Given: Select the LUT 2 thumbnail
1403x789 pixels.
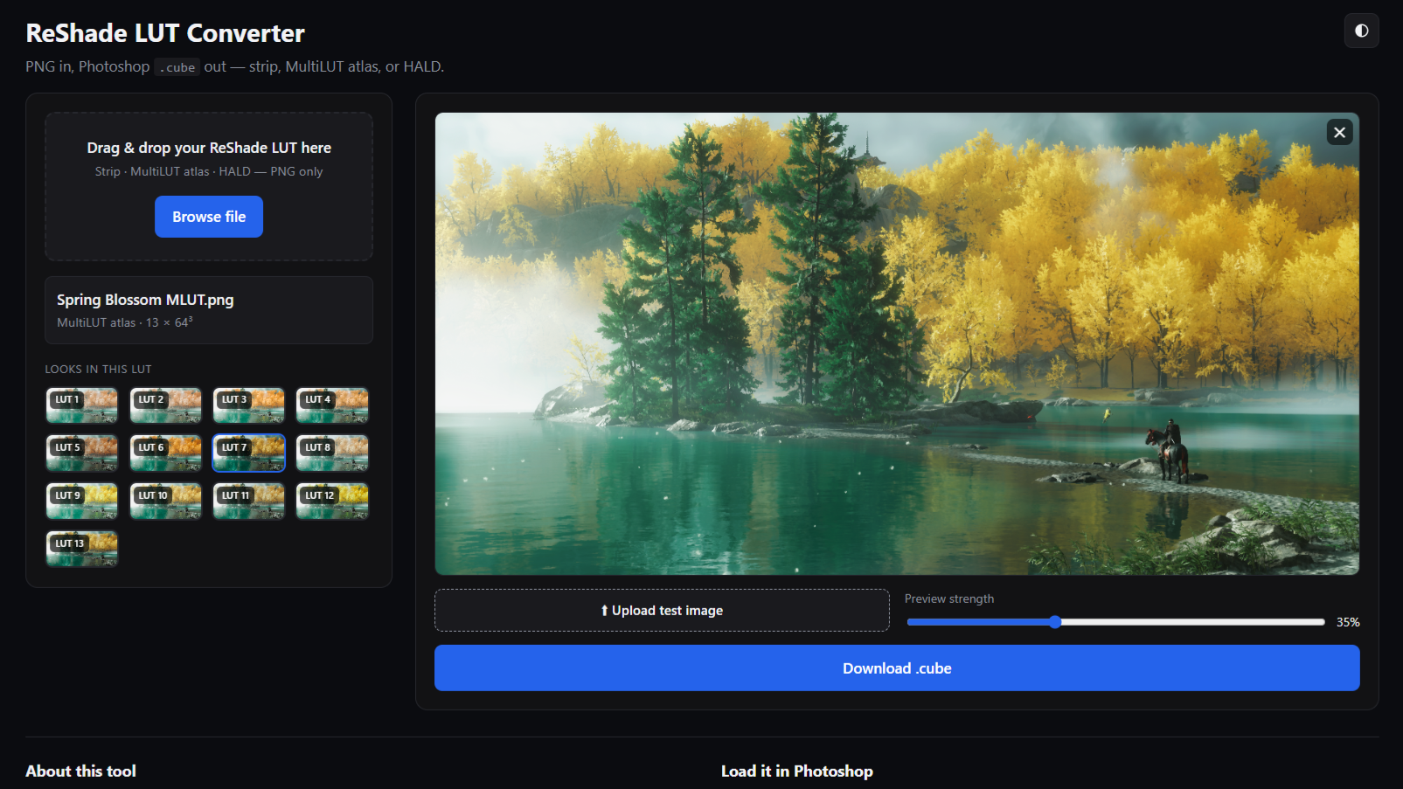Looking at the screenshot, I should click(165, 405).
